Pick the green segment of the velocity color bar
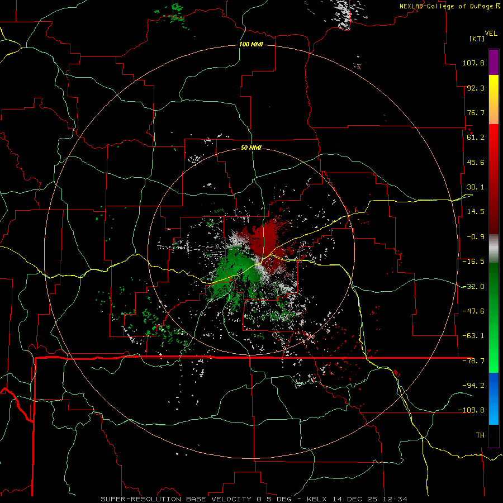 [x=493, y=317]
